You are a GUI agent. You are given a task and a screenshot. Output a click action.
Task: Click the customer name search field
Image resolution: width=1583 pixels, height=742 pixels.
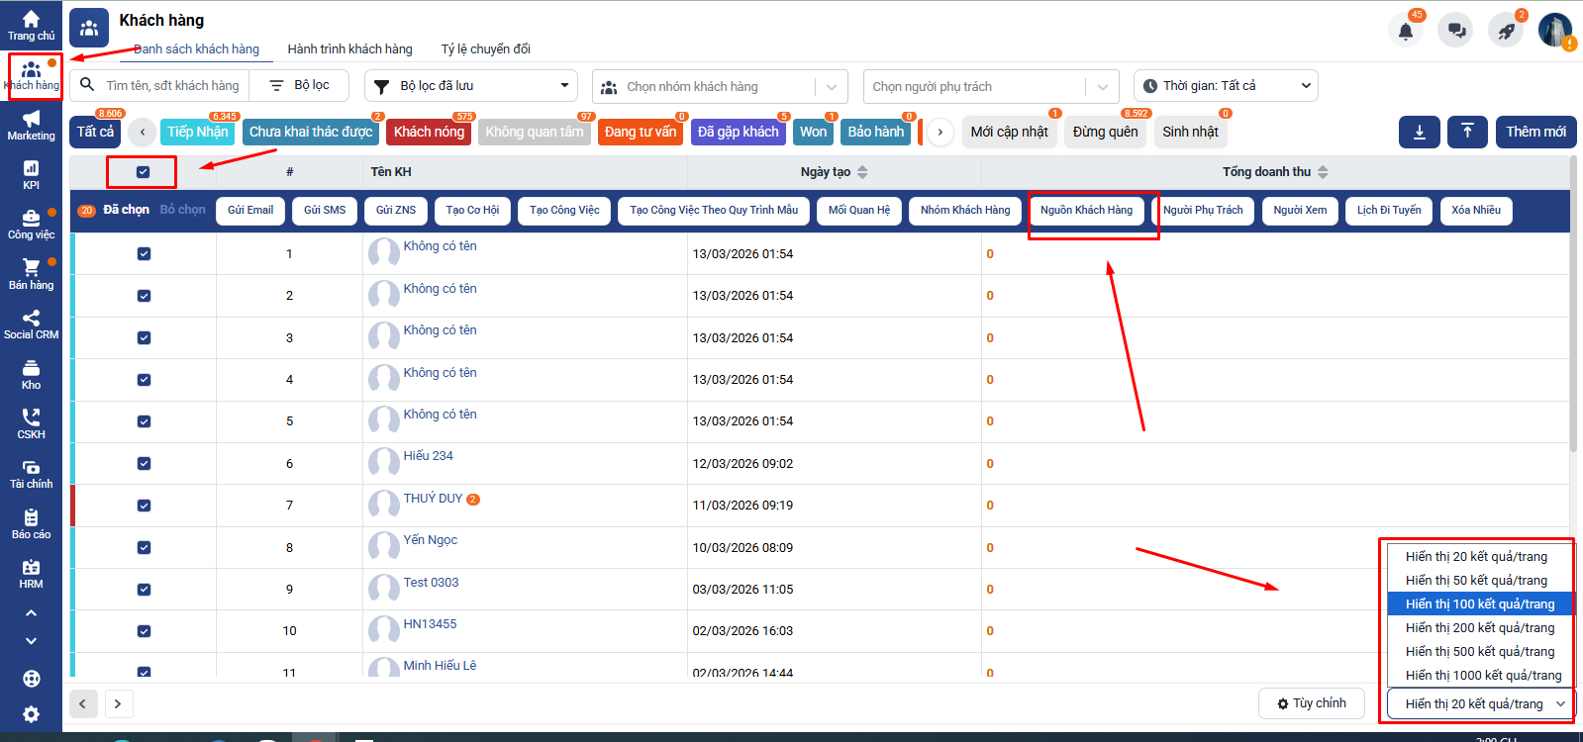tap(173, 86)
